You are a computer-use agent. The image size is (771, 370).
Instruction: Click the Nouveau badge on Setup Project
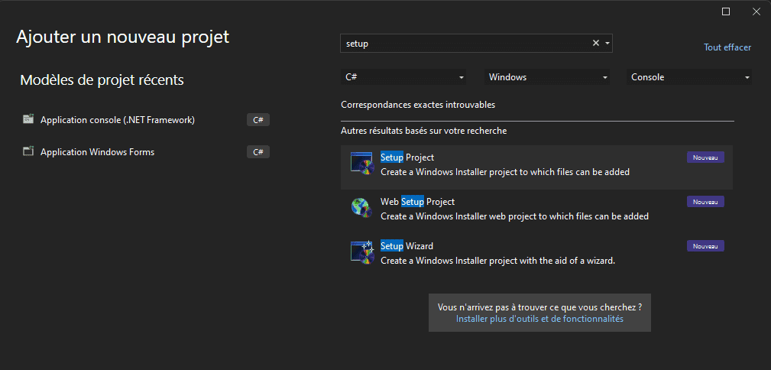coord(705,157)
